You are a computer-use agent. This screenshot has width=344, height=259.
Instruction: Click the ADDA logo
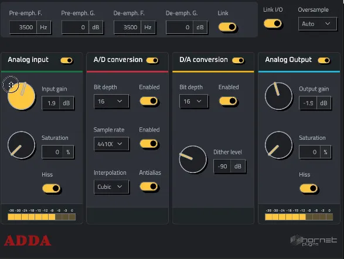click(28, 240)
